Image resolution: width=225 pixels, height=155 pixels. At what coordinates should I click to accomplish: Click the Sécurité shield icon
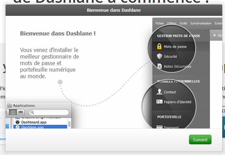(159, 56)
